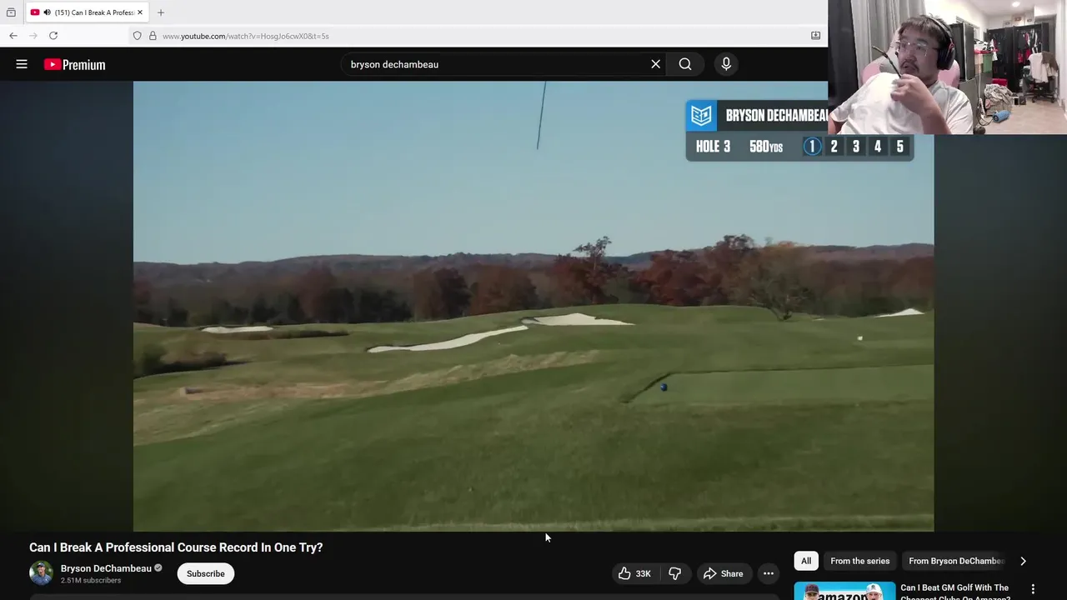Open Bryson DeChambeau channel name link

point(106,568)
